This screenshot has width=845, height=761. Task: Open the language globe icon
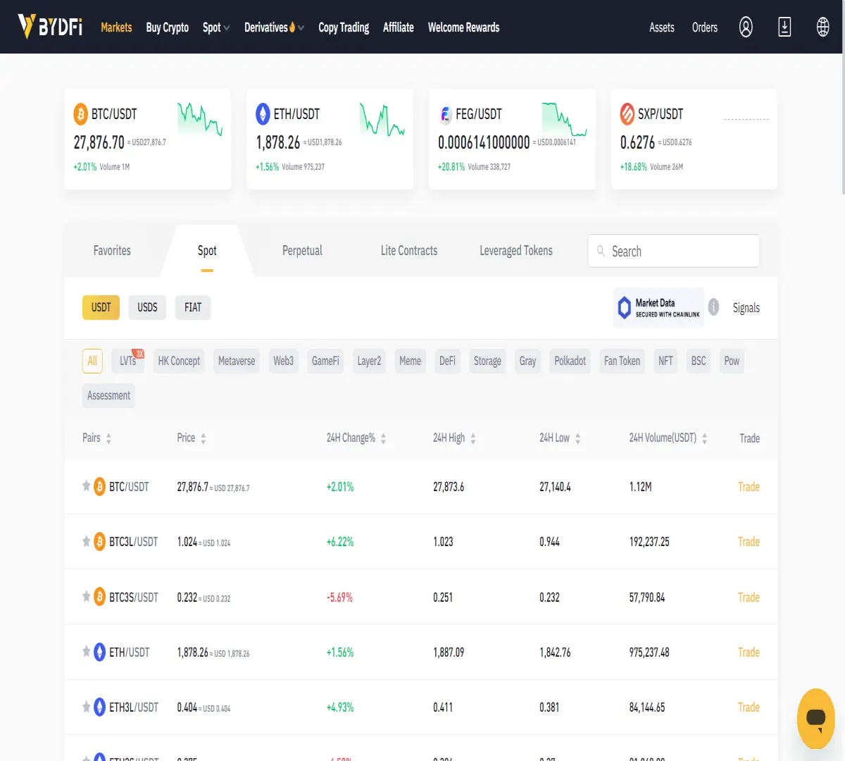click(822, 27)
